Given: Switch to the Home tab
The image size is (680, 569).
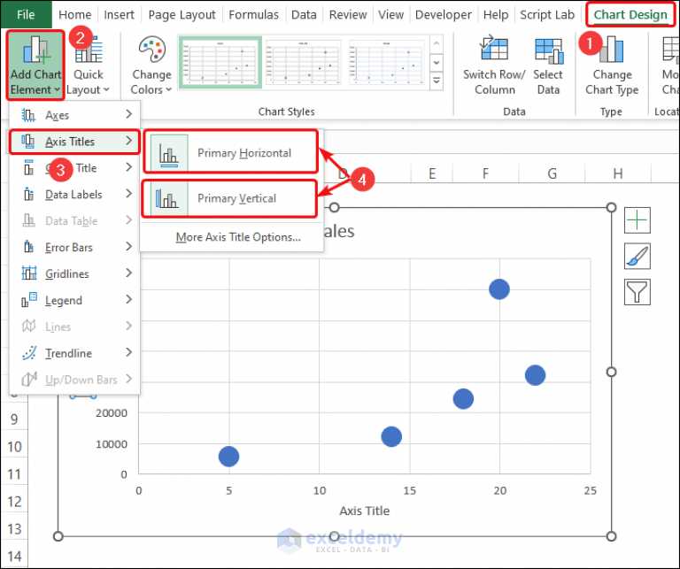Looking at the screenshot, I should (75, 15).
